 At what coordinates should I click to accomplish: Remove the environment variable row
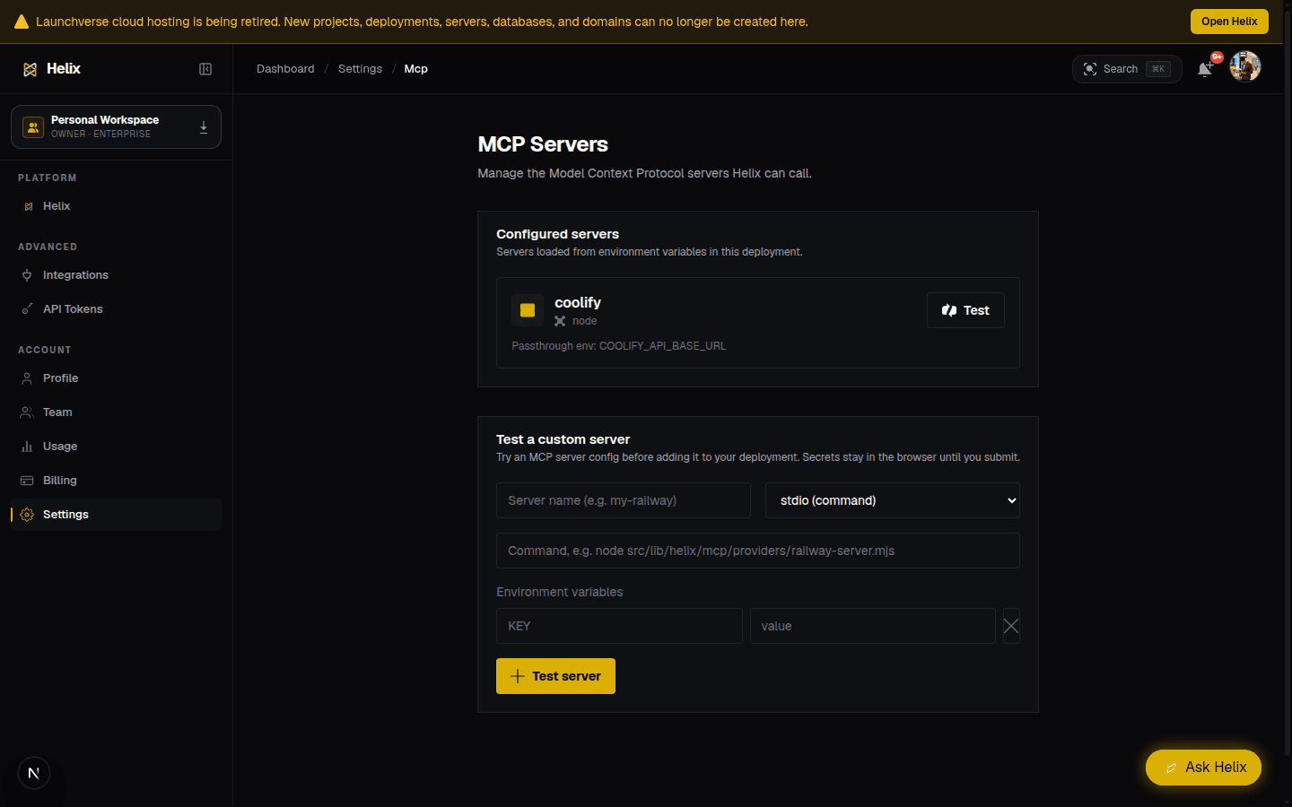click(x=1011, y=626)
